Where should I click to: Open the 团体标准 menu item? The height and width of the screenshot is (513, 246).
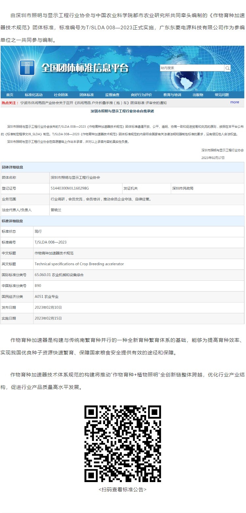click(x=87, y=95)
